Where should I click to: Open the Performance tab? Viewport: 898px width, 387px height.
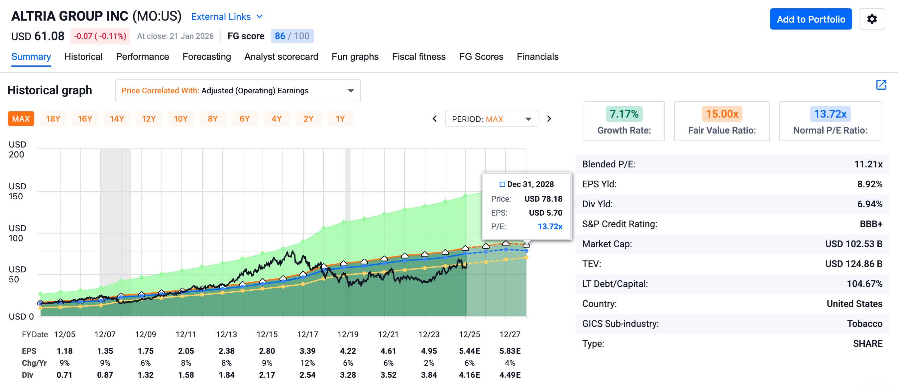142,56
